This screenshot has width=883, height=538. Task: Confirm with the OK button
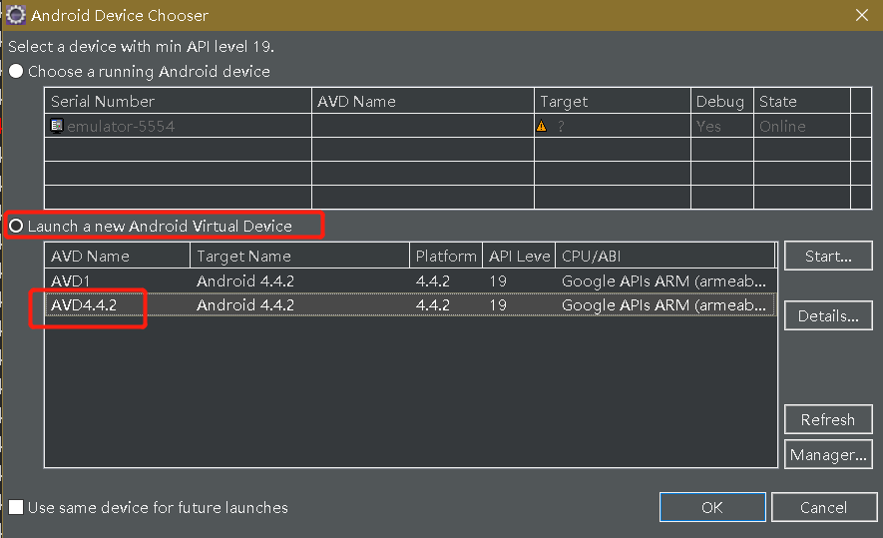coord(712,507)
